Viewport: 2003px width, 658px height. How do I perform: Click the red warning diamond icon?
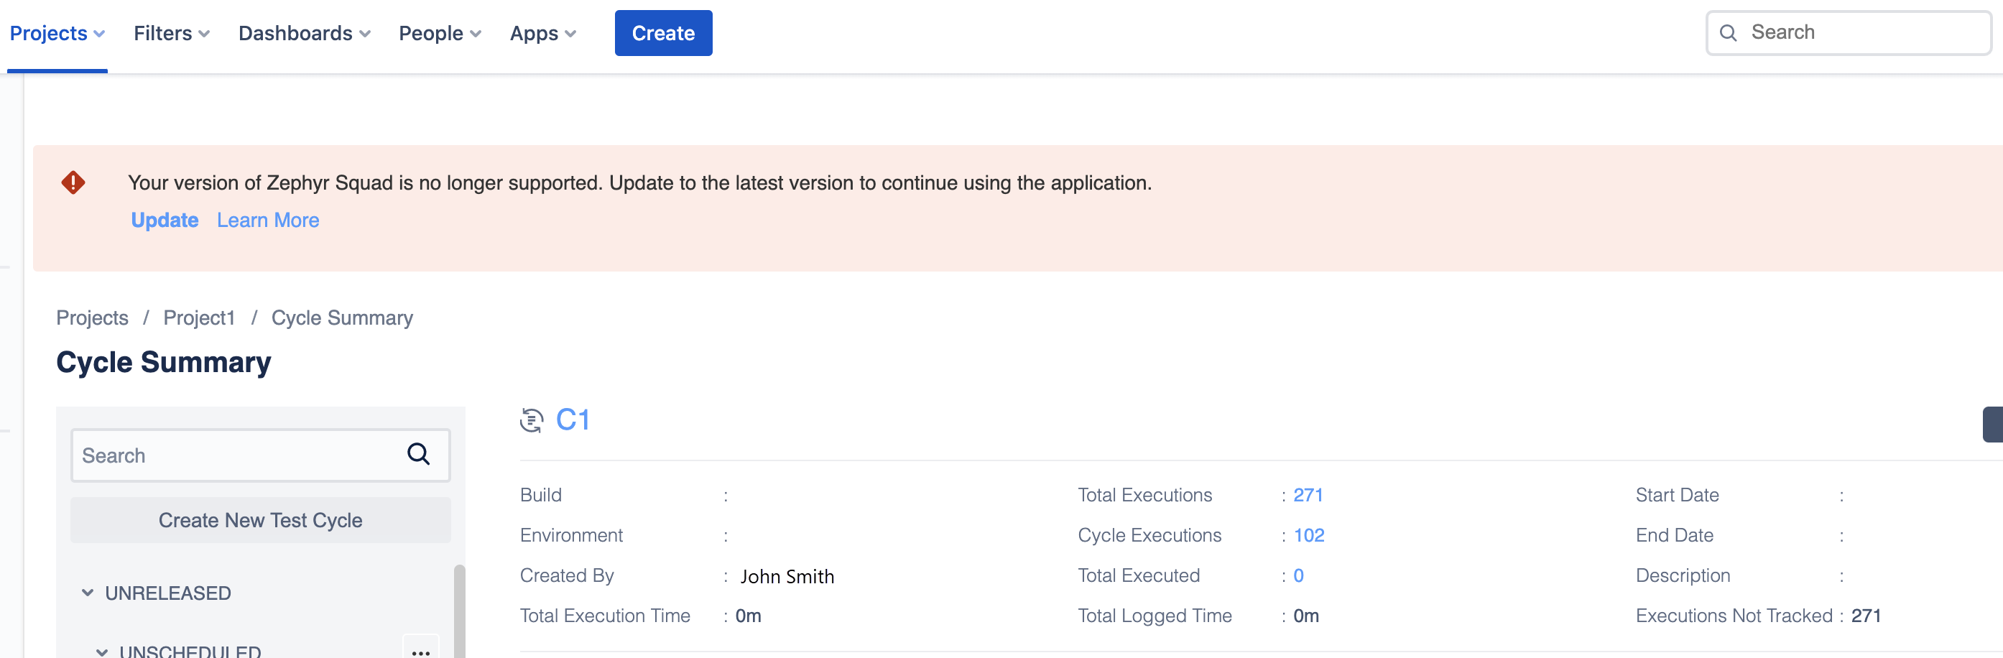click(73, 182)
